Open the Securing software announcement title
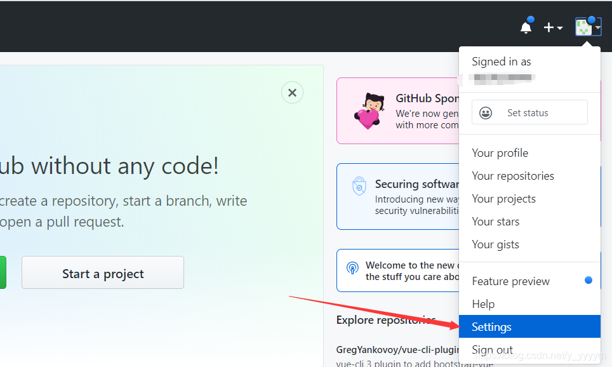612x367 pixels. (417, 184)
